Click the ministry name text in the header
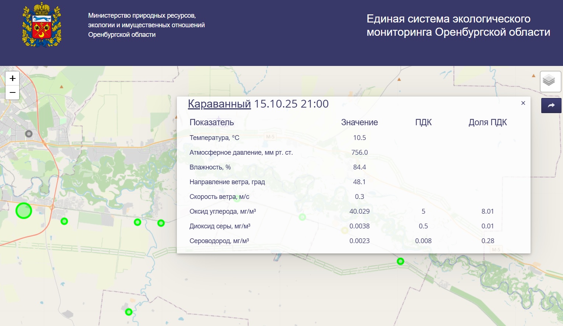The width and height of the screenshot is (563, 326). pyautogui.click(x=146, y=25)
